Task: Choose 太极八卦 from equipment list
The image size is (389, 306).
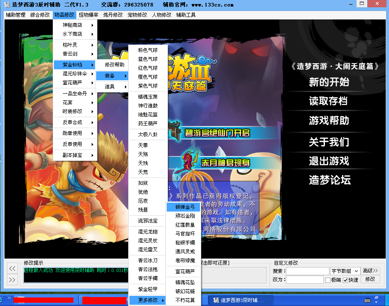Action: (148, 135)
